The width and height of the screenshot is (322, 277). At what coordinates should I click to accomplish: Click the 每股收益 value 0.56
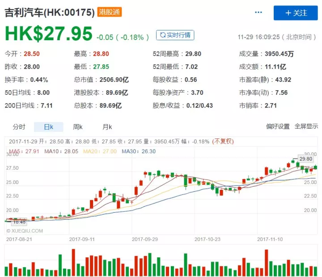191,80
